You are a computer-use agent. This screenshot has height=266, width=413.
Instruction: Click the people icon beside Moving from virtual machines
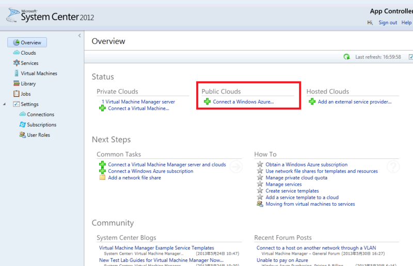260,204
